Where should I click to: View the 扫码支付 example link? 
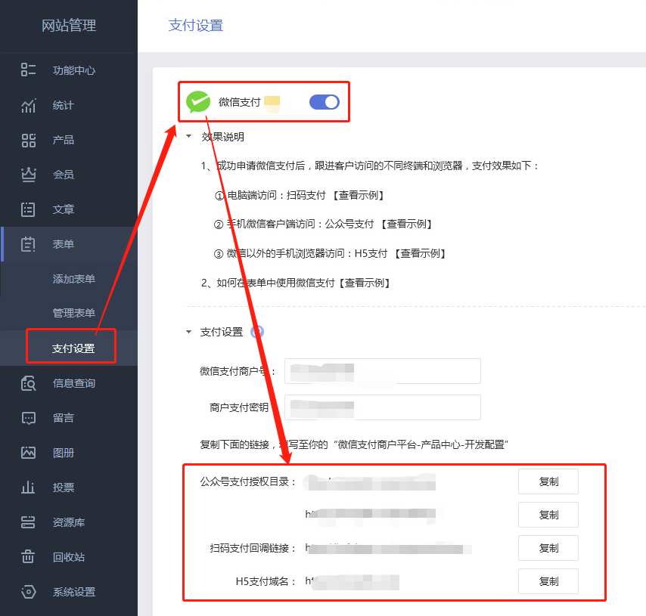click(x=359, y=195)
